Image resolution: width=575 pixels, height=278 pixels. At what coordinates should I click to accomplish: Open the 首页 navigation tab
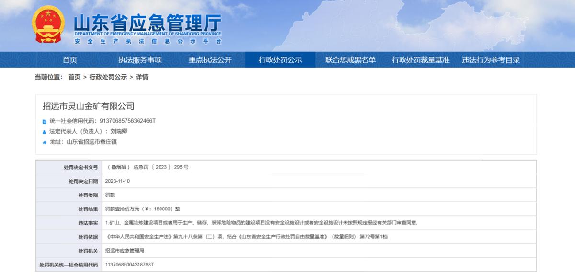(x=69, y=60)
